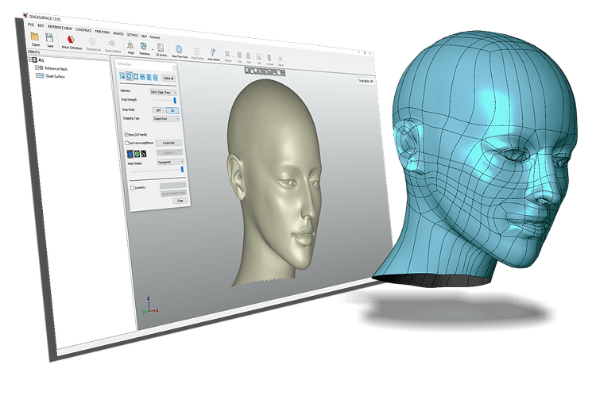Select second Edit Surface tool icon

[130, 76]
